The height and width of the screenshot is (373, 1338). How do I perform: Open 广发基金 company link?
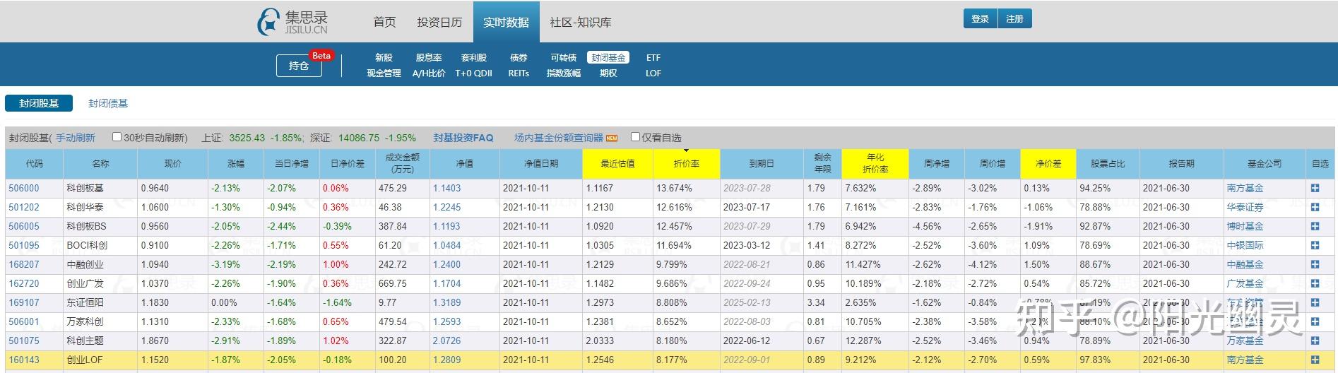1245,284
